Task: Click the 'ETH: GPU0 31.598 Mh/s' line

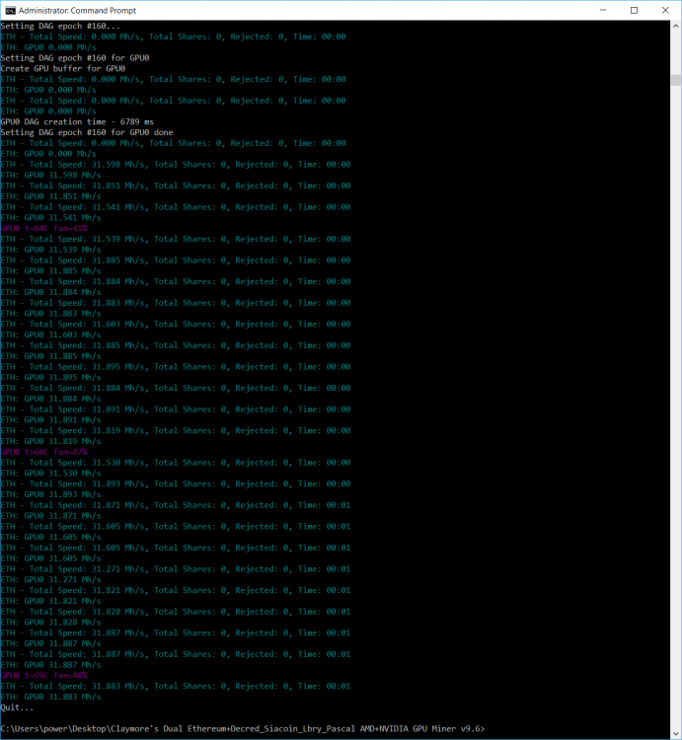Action: coord(51,175)
